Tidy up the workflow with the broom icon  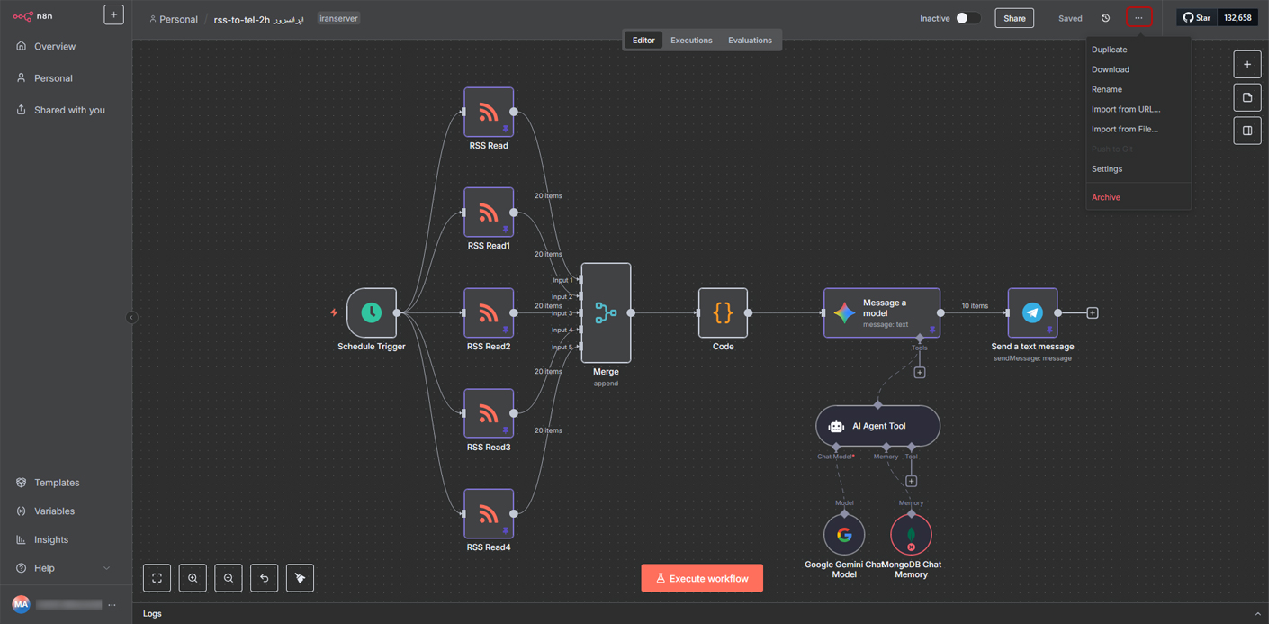300,577
